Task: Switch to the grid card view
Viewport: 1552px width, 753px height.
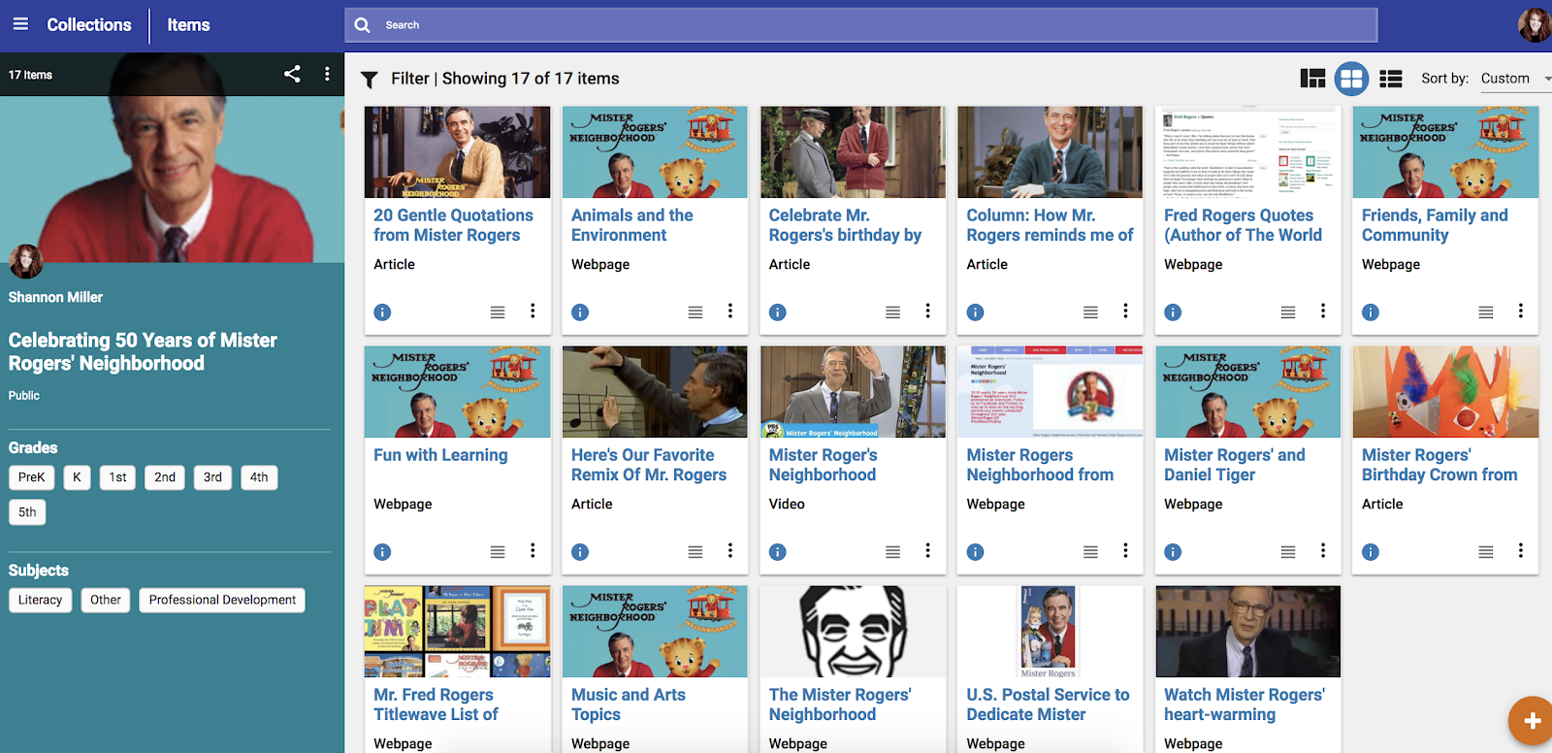Action: pyautogui.click(x=1351, y=79)
